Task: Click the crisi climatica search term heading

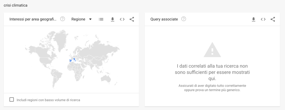Action: pyautogui.click(x=16, y=6)
